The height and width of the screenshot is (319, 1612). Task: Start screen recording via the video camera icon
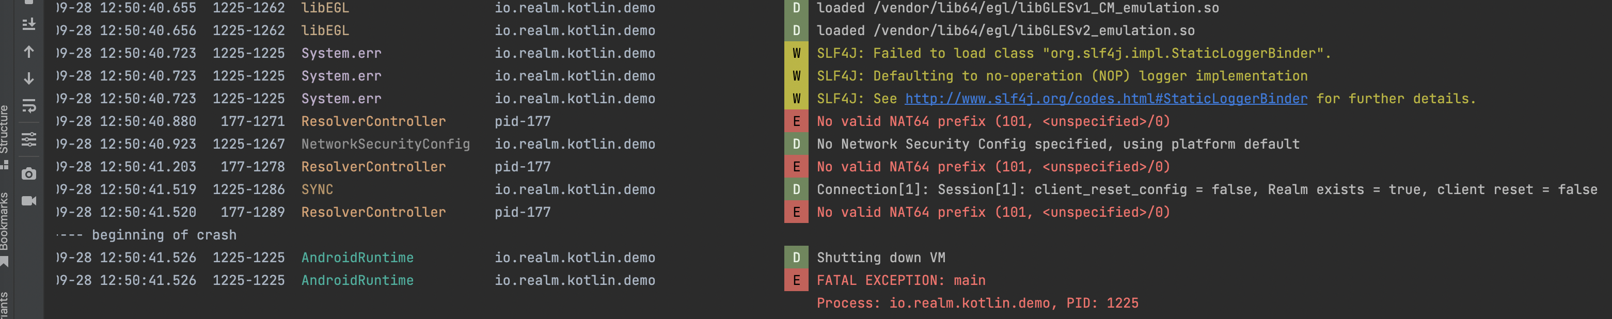tap(28, 201)
